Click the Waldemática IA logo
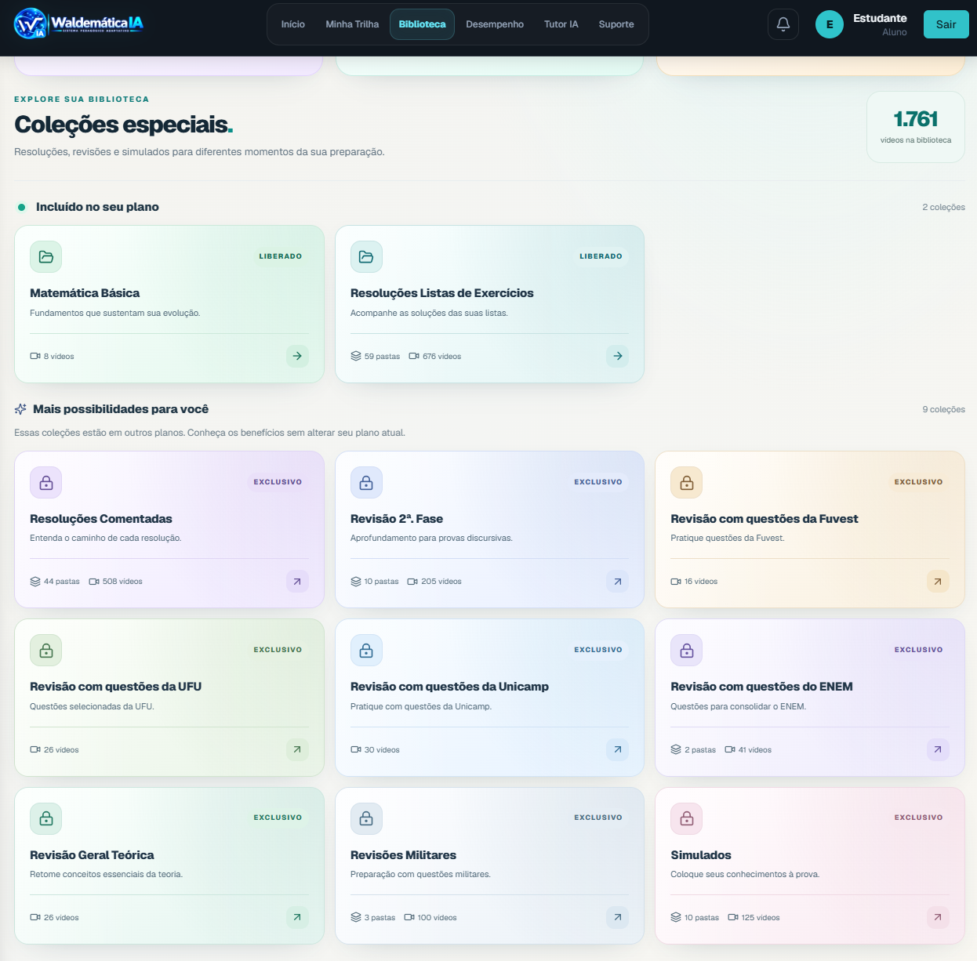Image resolution: width=977 pixels, height=961 pixels. 79,24
